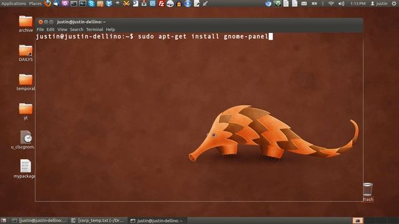
Task: Launch Firefox from the top panel
Action: 47,3
